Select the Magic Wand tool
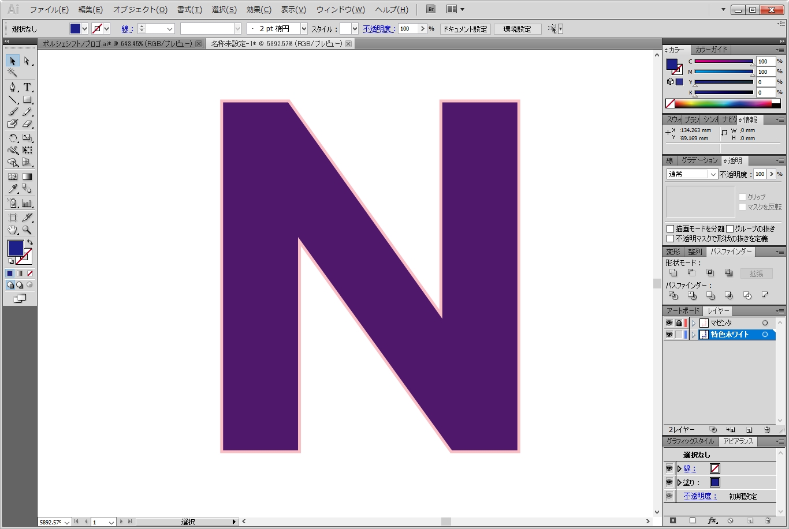The image size is (789, 529). (12, 73)
